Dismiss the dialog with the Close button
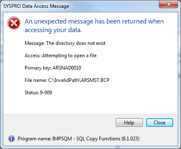Image resolution: width=181 pixels, height=149 pixels. [x=160, y=122]
